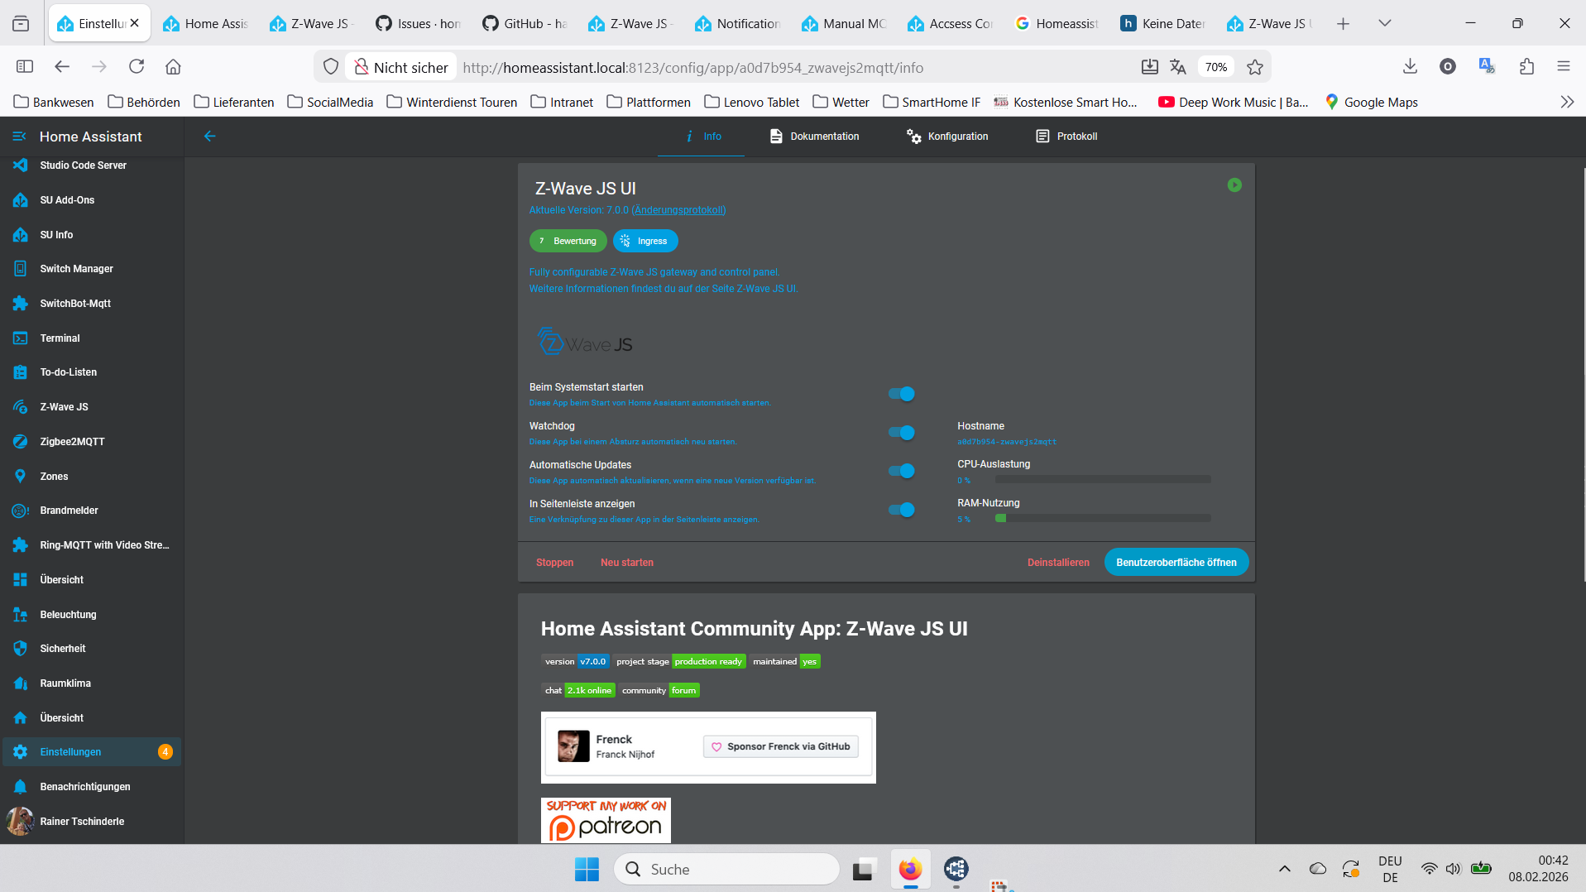Select the Info tab
Viewport: 1586px width, 892px height.
[702, 137]
